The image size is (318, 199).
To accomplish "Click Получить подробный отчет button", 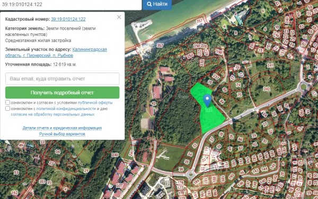I will [x=62, y=93].
